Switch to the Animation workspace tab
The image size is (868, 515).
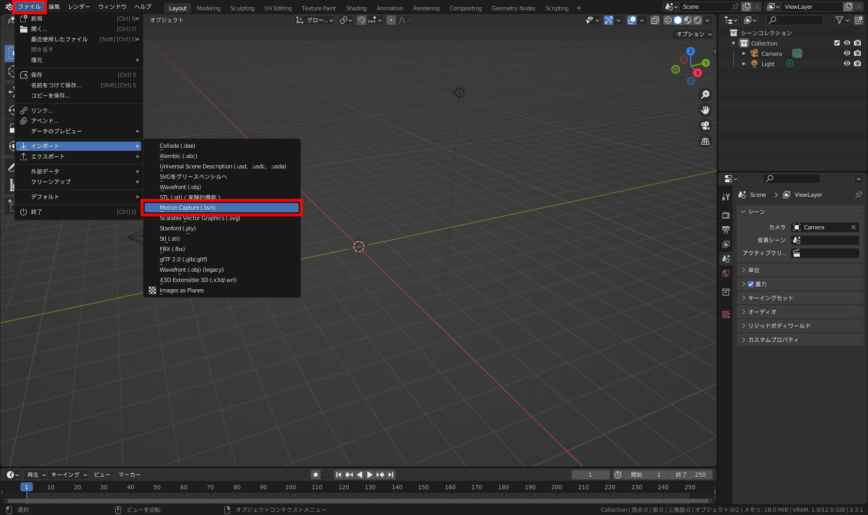(390, 8)
